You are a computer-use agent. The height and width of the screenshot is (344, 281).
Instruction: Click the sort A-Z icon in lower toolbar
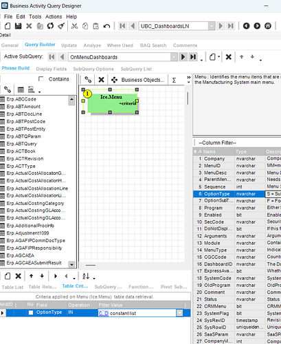click(x=86, y=276)
